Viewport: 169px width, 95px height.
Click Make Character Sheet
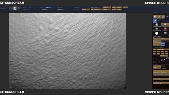click(161, 49)
